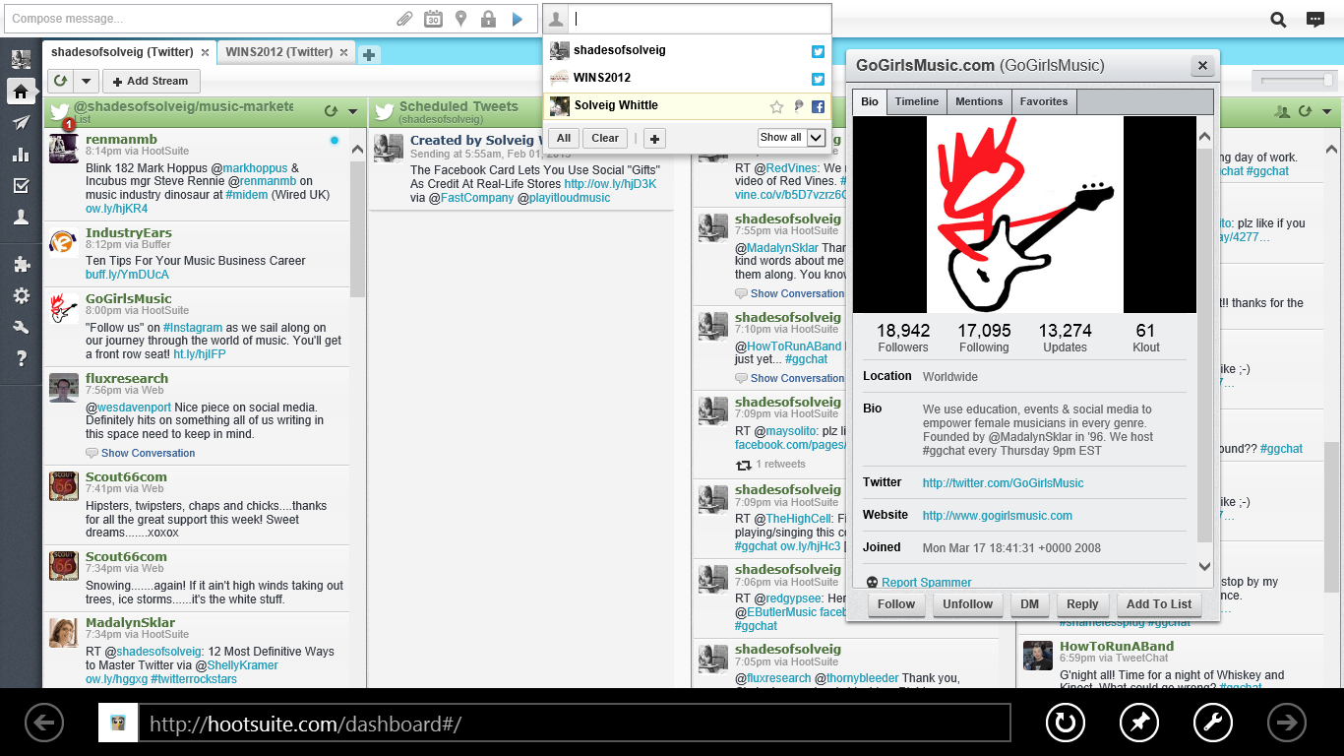1344x756 pixels.
Task: Open the Timeline tab in profile popup
Action: point(917,101)
